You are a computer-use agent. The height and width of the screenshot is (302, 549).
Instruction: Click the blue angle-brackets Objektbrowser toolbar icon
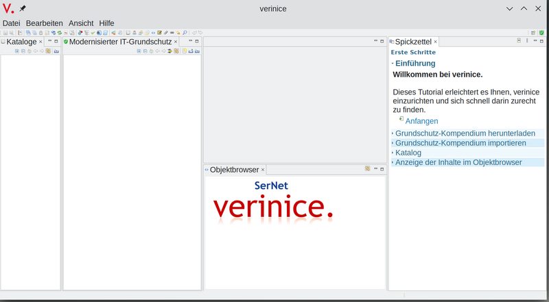pyautogui.click(x=153, y=33)
